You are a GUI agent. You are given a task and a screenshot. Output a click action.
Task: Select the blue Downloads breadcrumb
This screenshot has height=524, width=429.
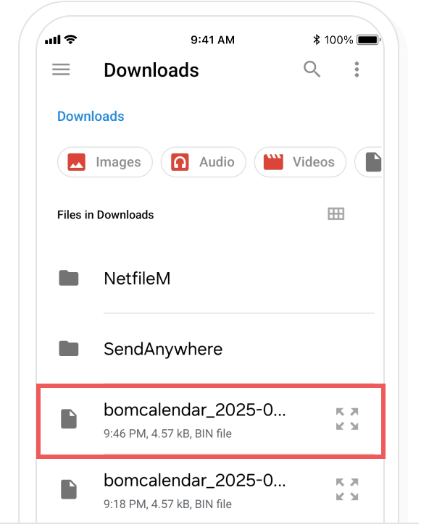pos(91,117)
